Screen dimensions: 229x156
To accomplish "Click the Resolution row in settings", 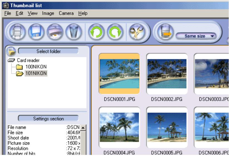I will [43, 148].
